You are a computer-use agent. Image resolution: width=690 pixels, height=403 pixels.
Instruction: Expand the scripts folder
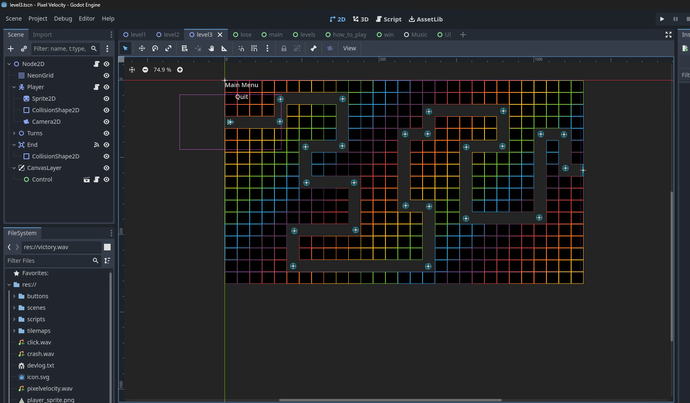(14, 319)
